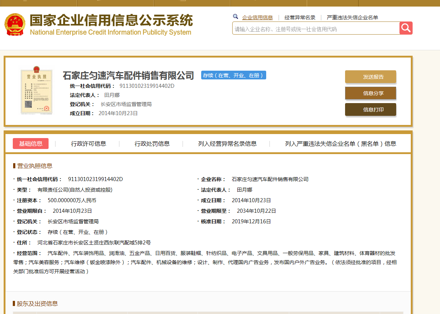The image size is (440, 314).
Task: Click 长安区市场监督管理局 in the header card
Action: (126, 104)
